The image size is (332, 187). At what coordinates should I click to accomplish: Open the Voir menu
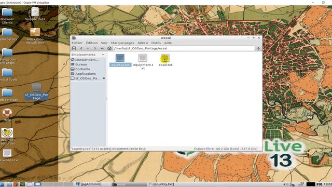click(104, 43)
